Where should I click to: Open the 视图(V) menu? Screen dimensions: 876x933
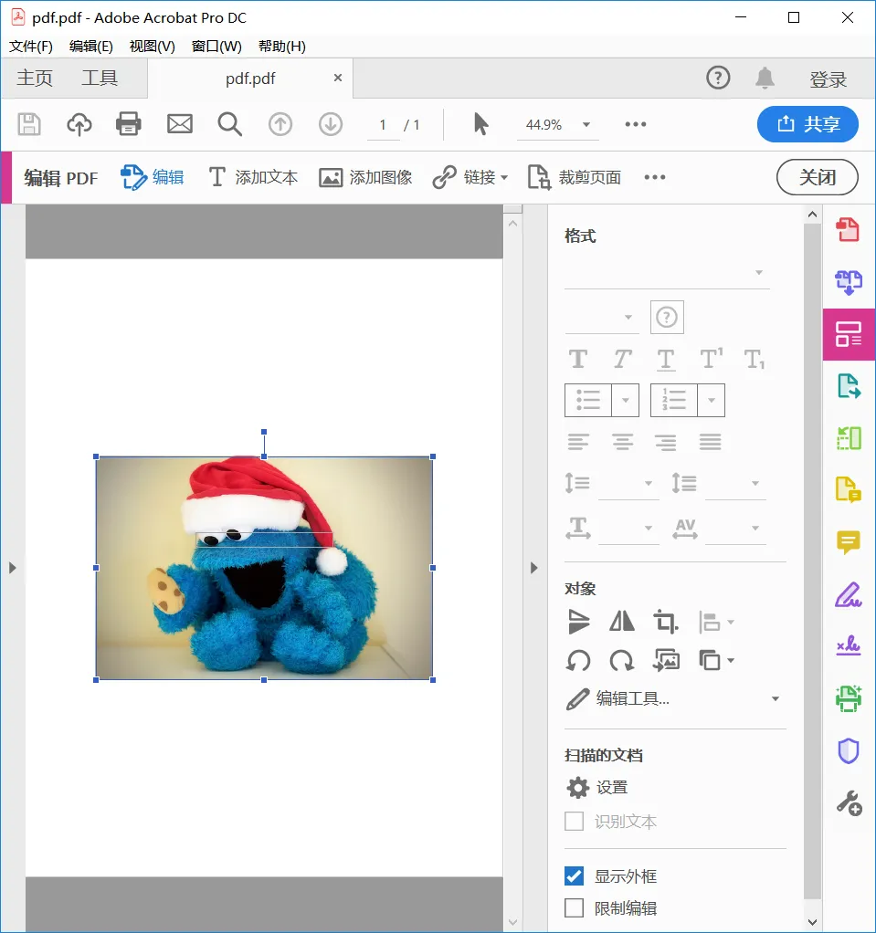click(153, 47)
